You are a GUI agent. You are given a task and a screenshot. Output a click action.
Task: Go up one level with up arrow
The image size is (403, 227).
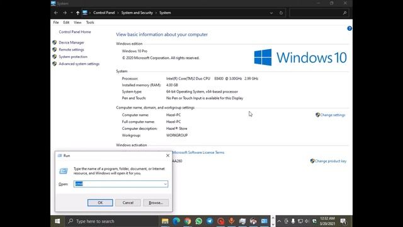pyautogui.click(x=77, y=13)
